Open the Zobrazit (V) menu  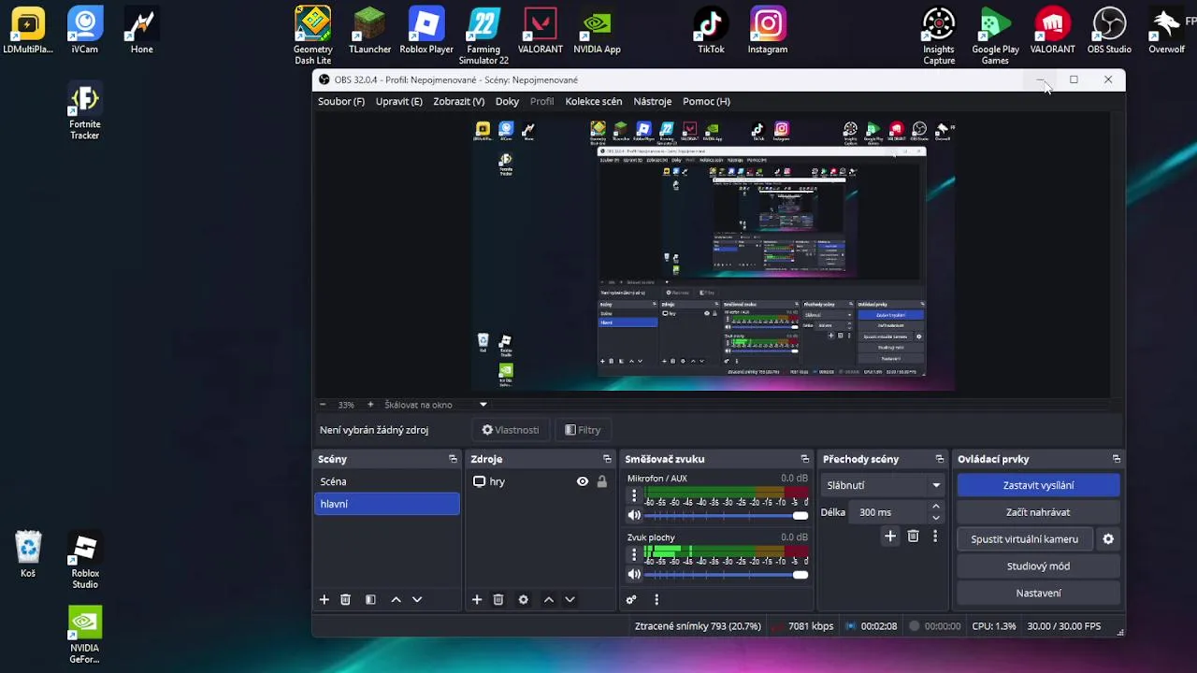[458, 101]
